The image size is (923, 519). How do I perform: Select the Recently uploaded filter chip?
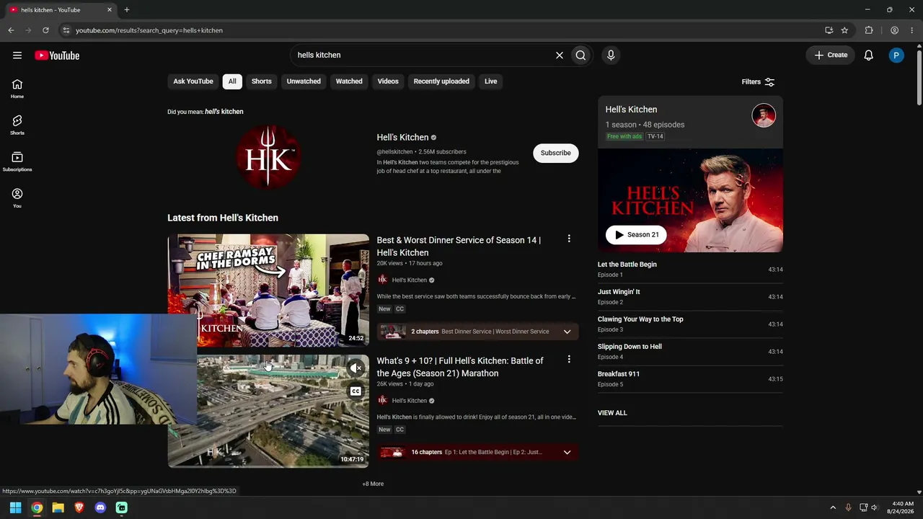[441, 81]
